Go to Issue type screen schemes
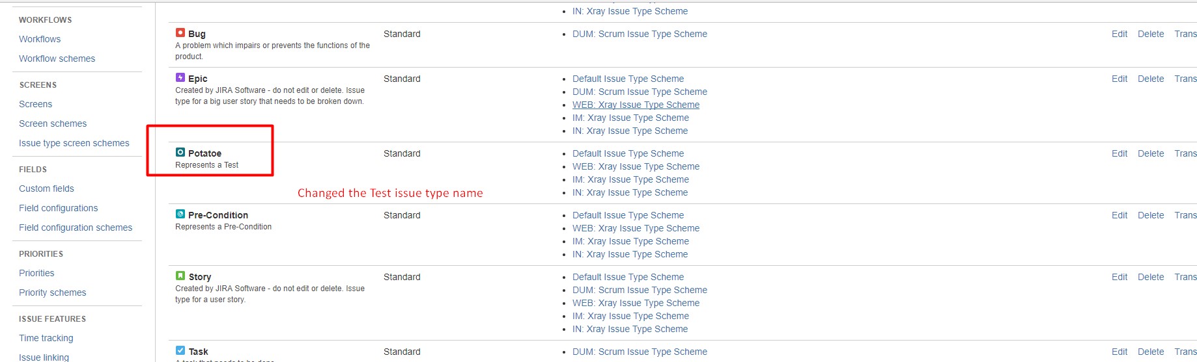The width and height of the screenshot is (1197, 362). (x=74, y=143)
